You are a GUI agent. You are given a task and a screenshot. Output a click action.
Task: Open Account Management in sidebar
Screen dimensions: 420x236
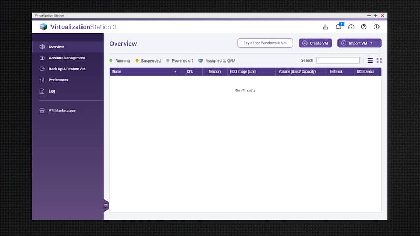coord(67,58)
